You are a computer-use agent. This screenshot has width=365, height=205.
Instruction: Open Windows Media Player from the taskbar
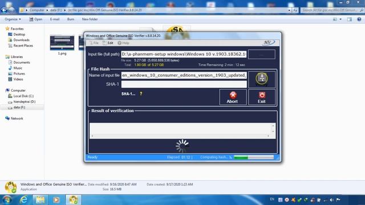tap(56, 200)
